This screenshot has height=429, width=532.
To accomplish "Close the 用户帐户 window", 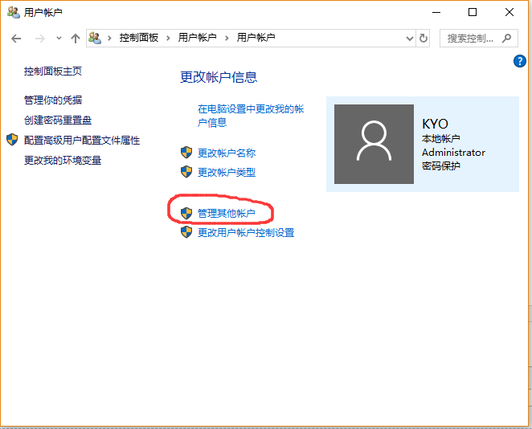I will pos(509,12).
